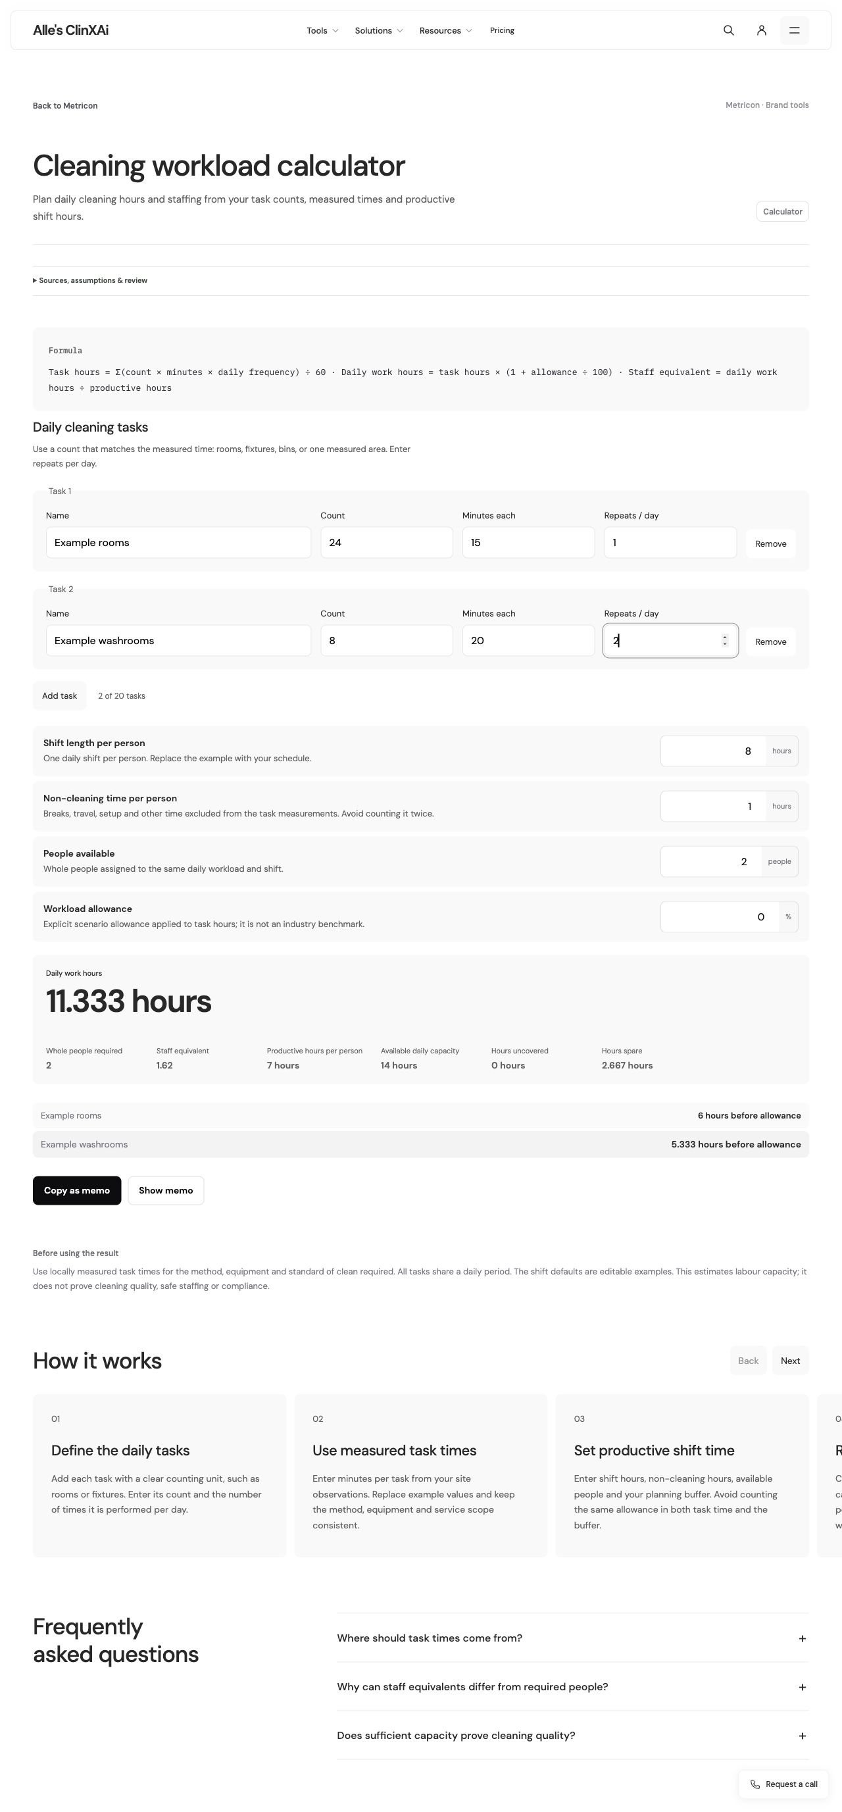Remove Task 2 Example washrooms
This screenshot has height=1812, width=842.
pyautogui.click(x=770, y=642)
